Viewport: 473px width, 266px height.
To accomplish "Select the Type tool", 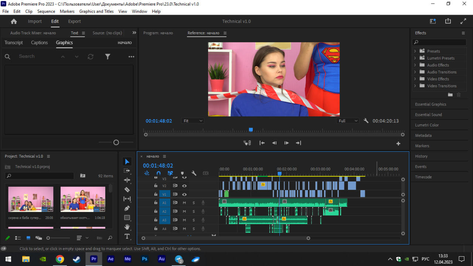I will point(127,236).
